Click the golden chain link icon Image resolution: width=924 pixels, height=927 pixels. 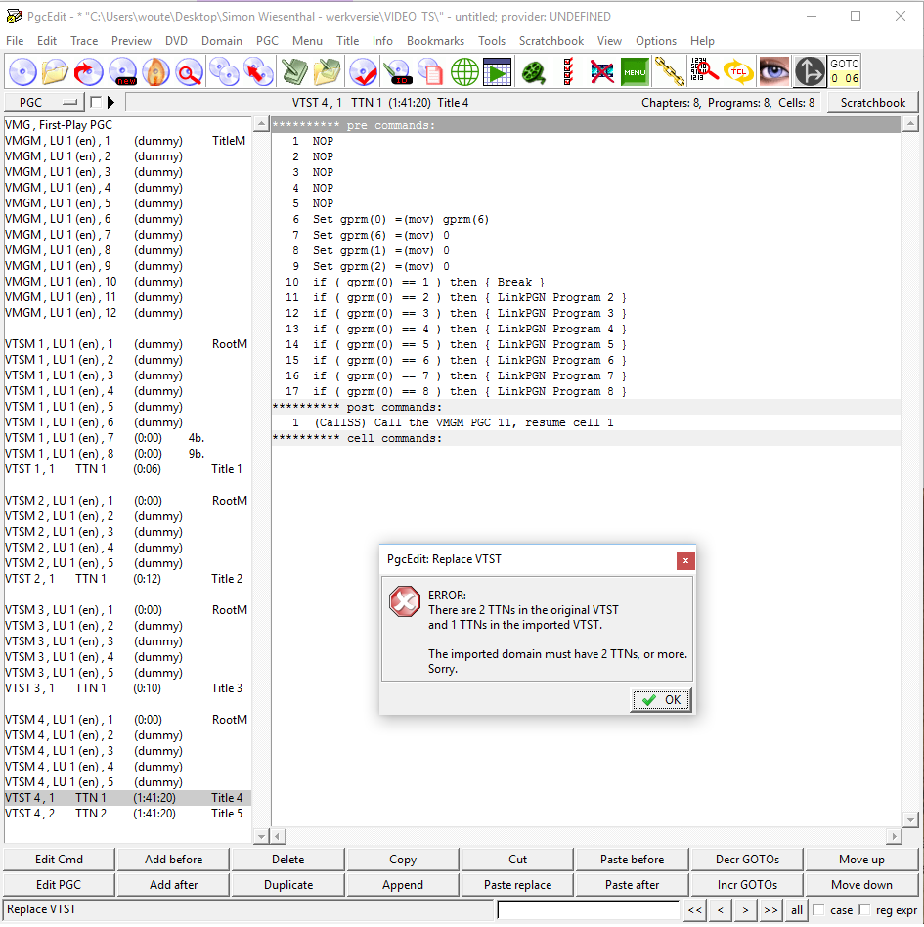669,72
